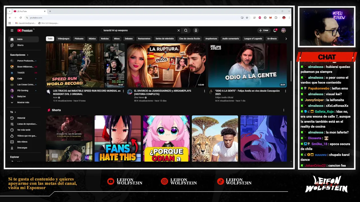Open the Brave Wilderness subscription
The height and width of the screenshot is (202, 360).
(x=24, y=67)
